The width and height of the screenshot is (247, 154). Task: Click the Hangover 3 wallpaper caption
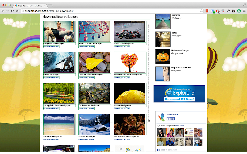(x=54, y=43)
